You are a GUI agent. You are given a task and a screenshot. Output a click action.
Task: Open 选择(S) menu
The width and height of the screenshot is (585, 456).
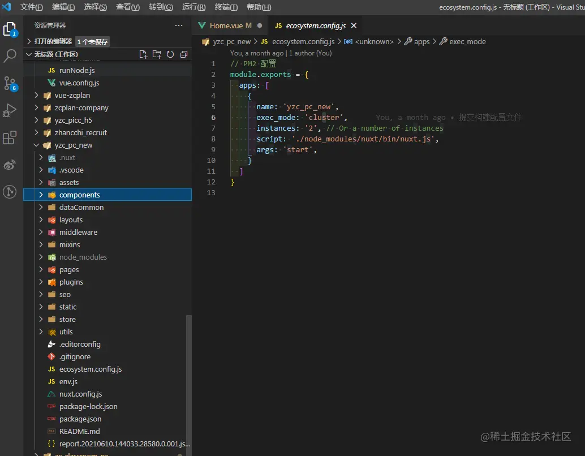(x=96, y=7)
